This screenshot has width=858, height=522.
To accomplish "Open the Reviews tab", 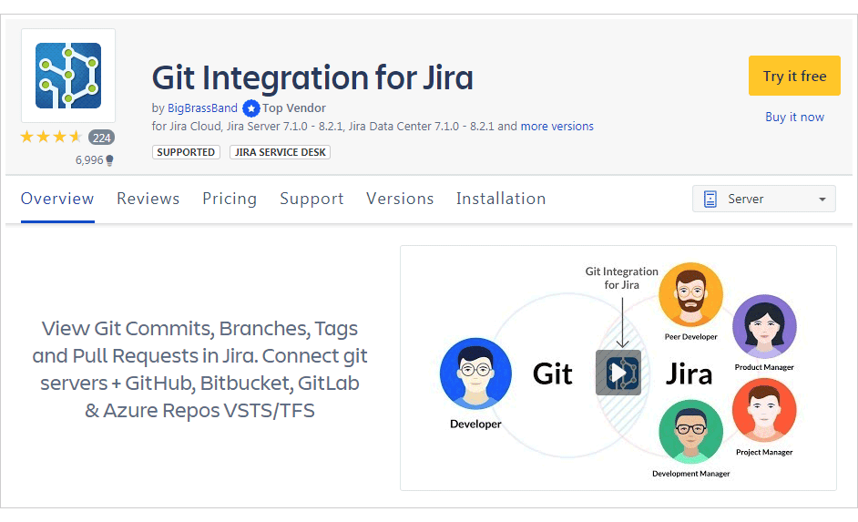I will [148, 199].
